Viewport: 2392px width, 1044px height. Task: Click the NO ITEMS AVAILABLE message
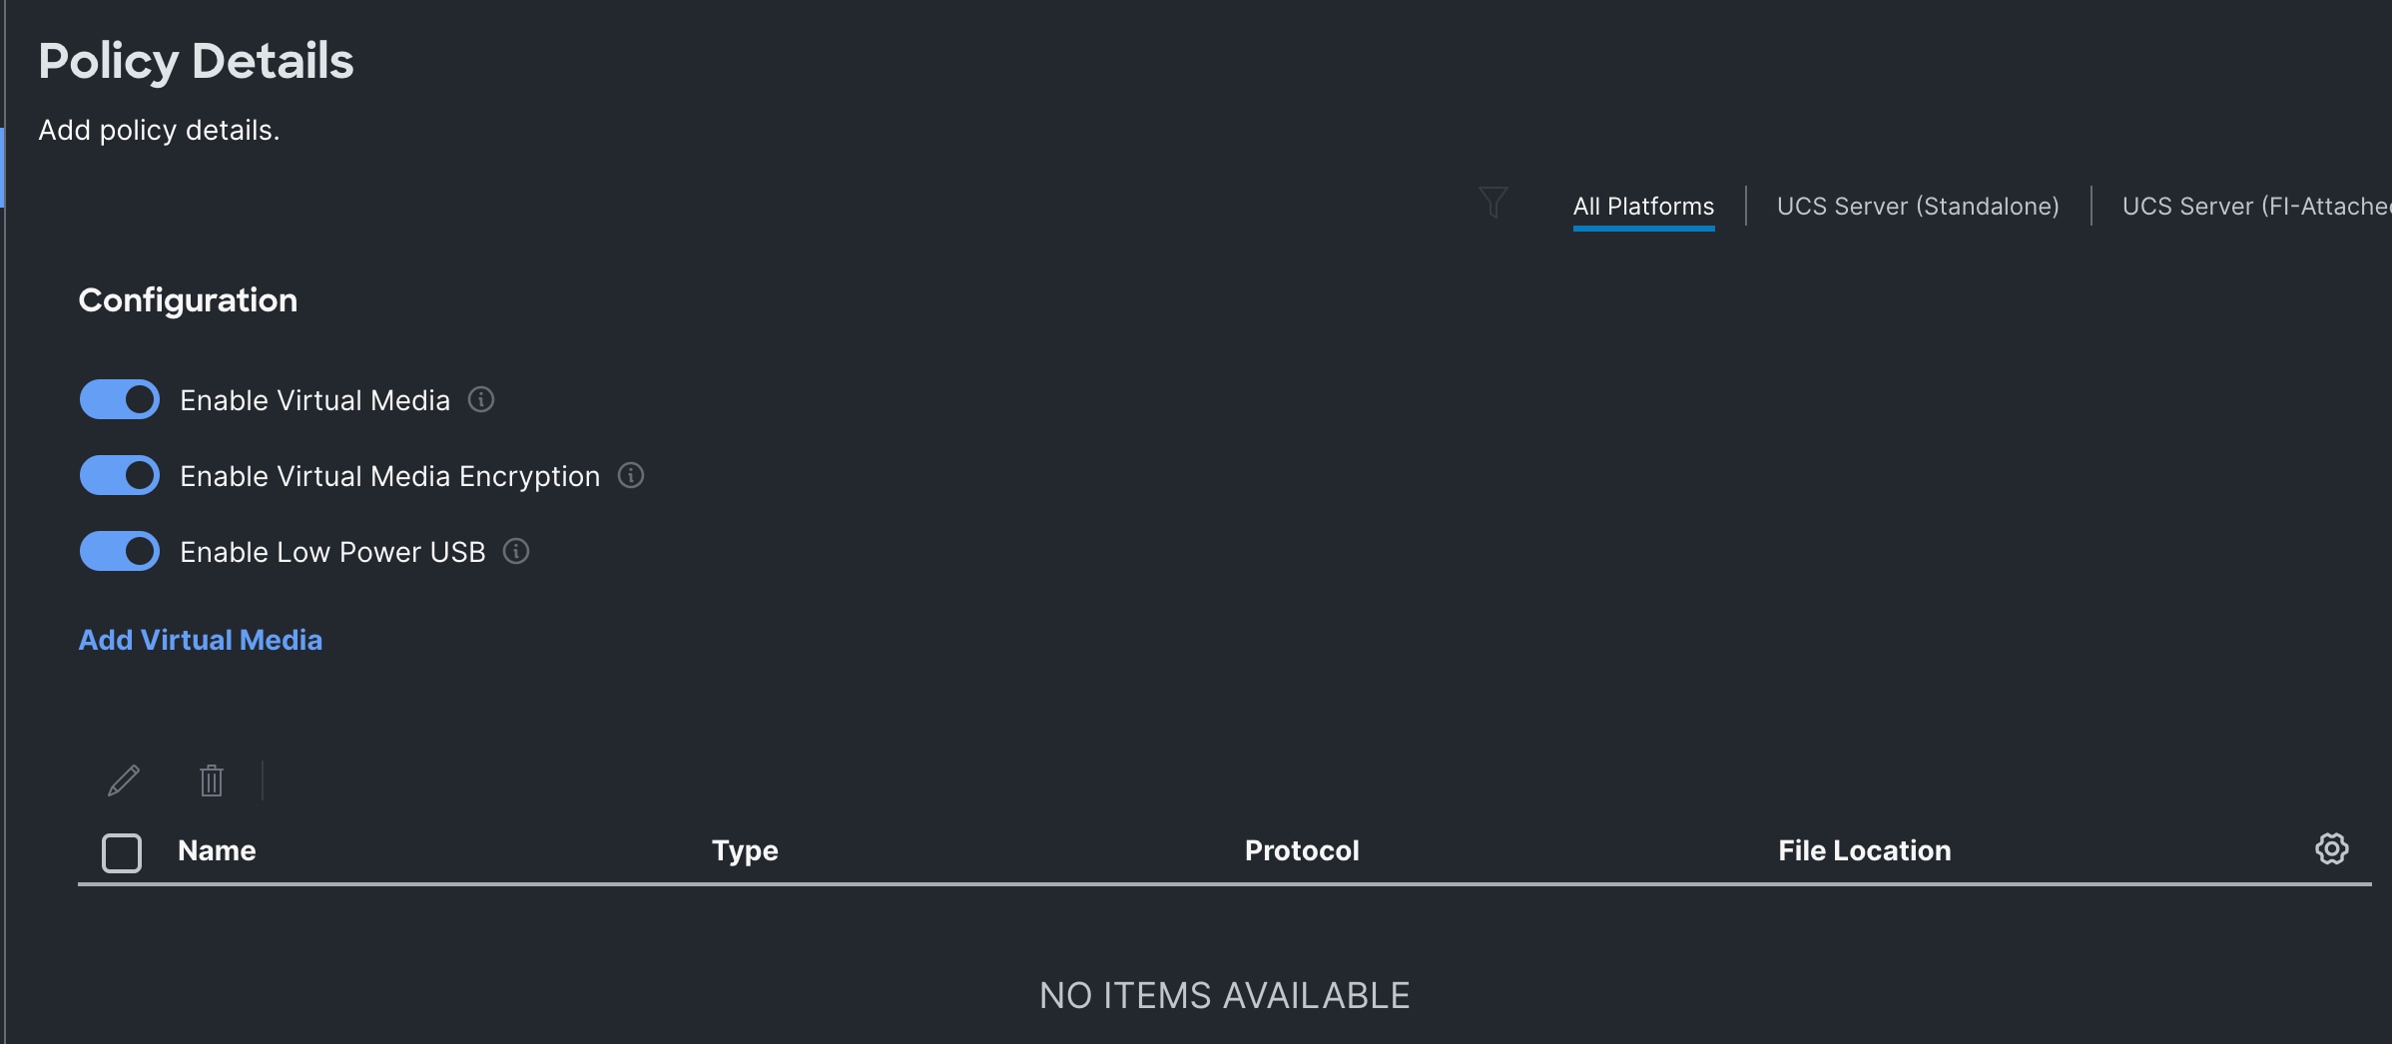1224,995
